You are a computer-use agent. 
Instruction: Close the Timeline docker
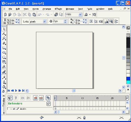[4, 96]
